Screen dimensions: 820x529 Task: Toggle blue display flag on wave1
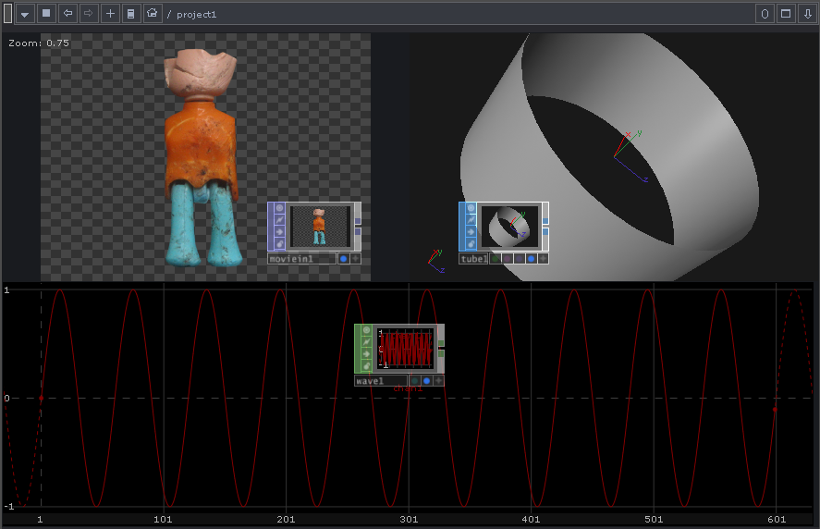coord(427,381)
